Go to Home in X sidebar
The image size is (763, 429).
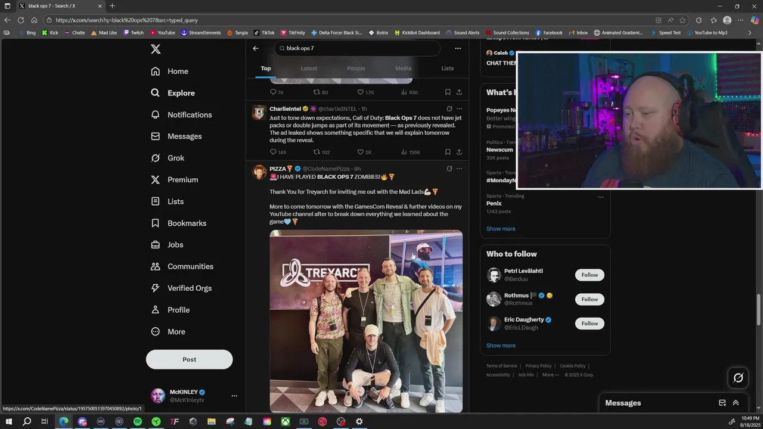[170, 71]
